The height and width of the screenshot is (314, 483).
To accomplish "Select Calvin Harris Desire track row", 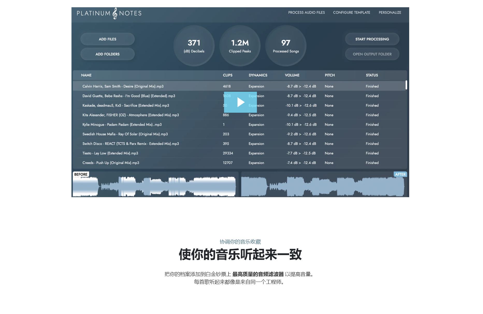I will pos(239,86).
